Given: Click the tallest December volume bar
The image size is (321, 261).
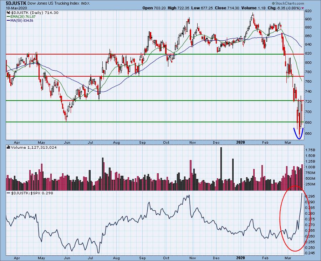Looking at the screenshot, I should (221, 169).
